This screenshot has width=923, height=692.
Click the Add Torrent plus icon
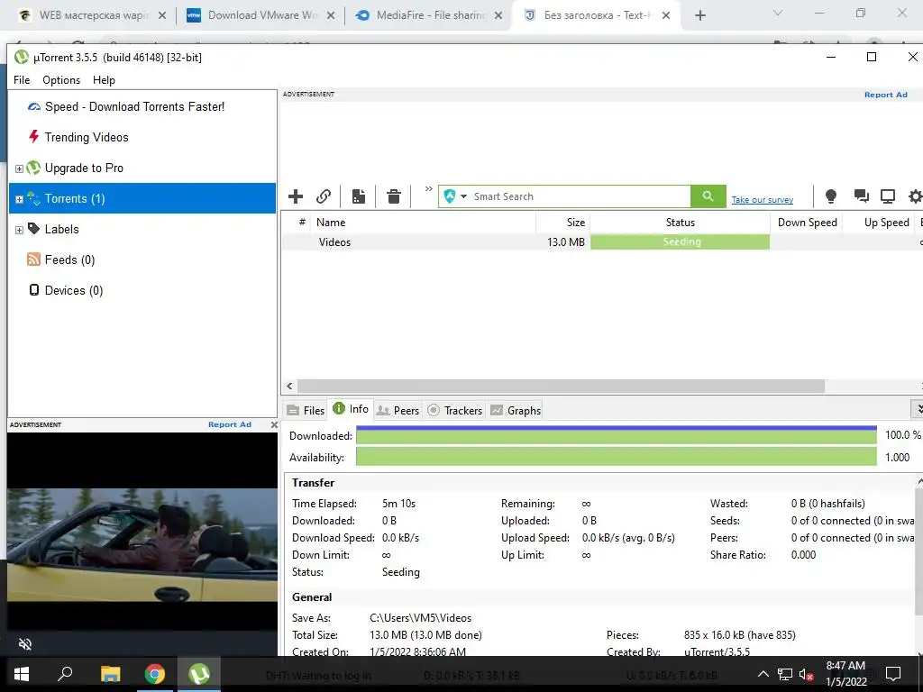point(296,196)
